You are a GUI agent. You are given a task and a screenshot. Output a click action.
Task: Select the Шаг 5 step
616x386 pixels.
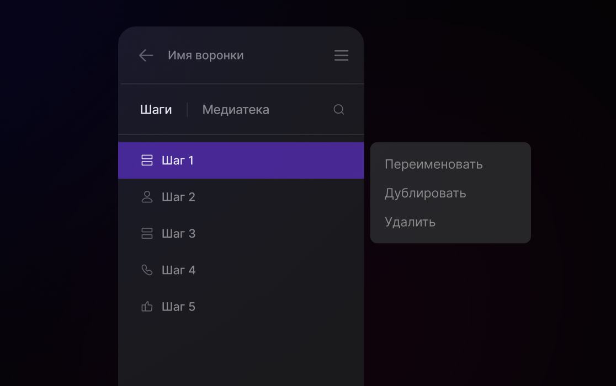click(241, 307)
